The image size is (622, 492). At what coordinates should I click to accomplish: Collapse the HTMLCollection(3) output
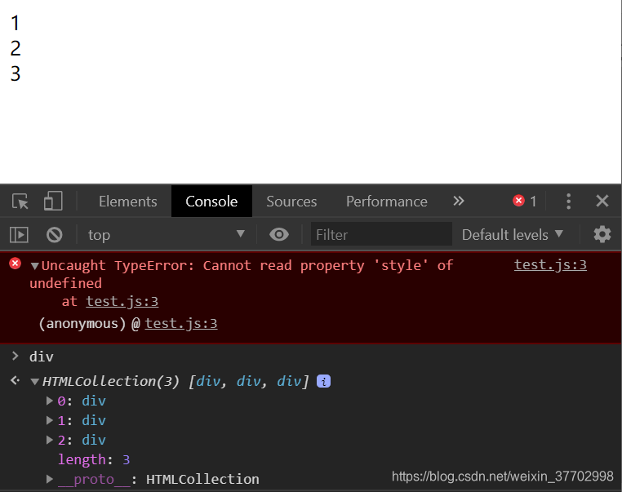pos(34,382)
